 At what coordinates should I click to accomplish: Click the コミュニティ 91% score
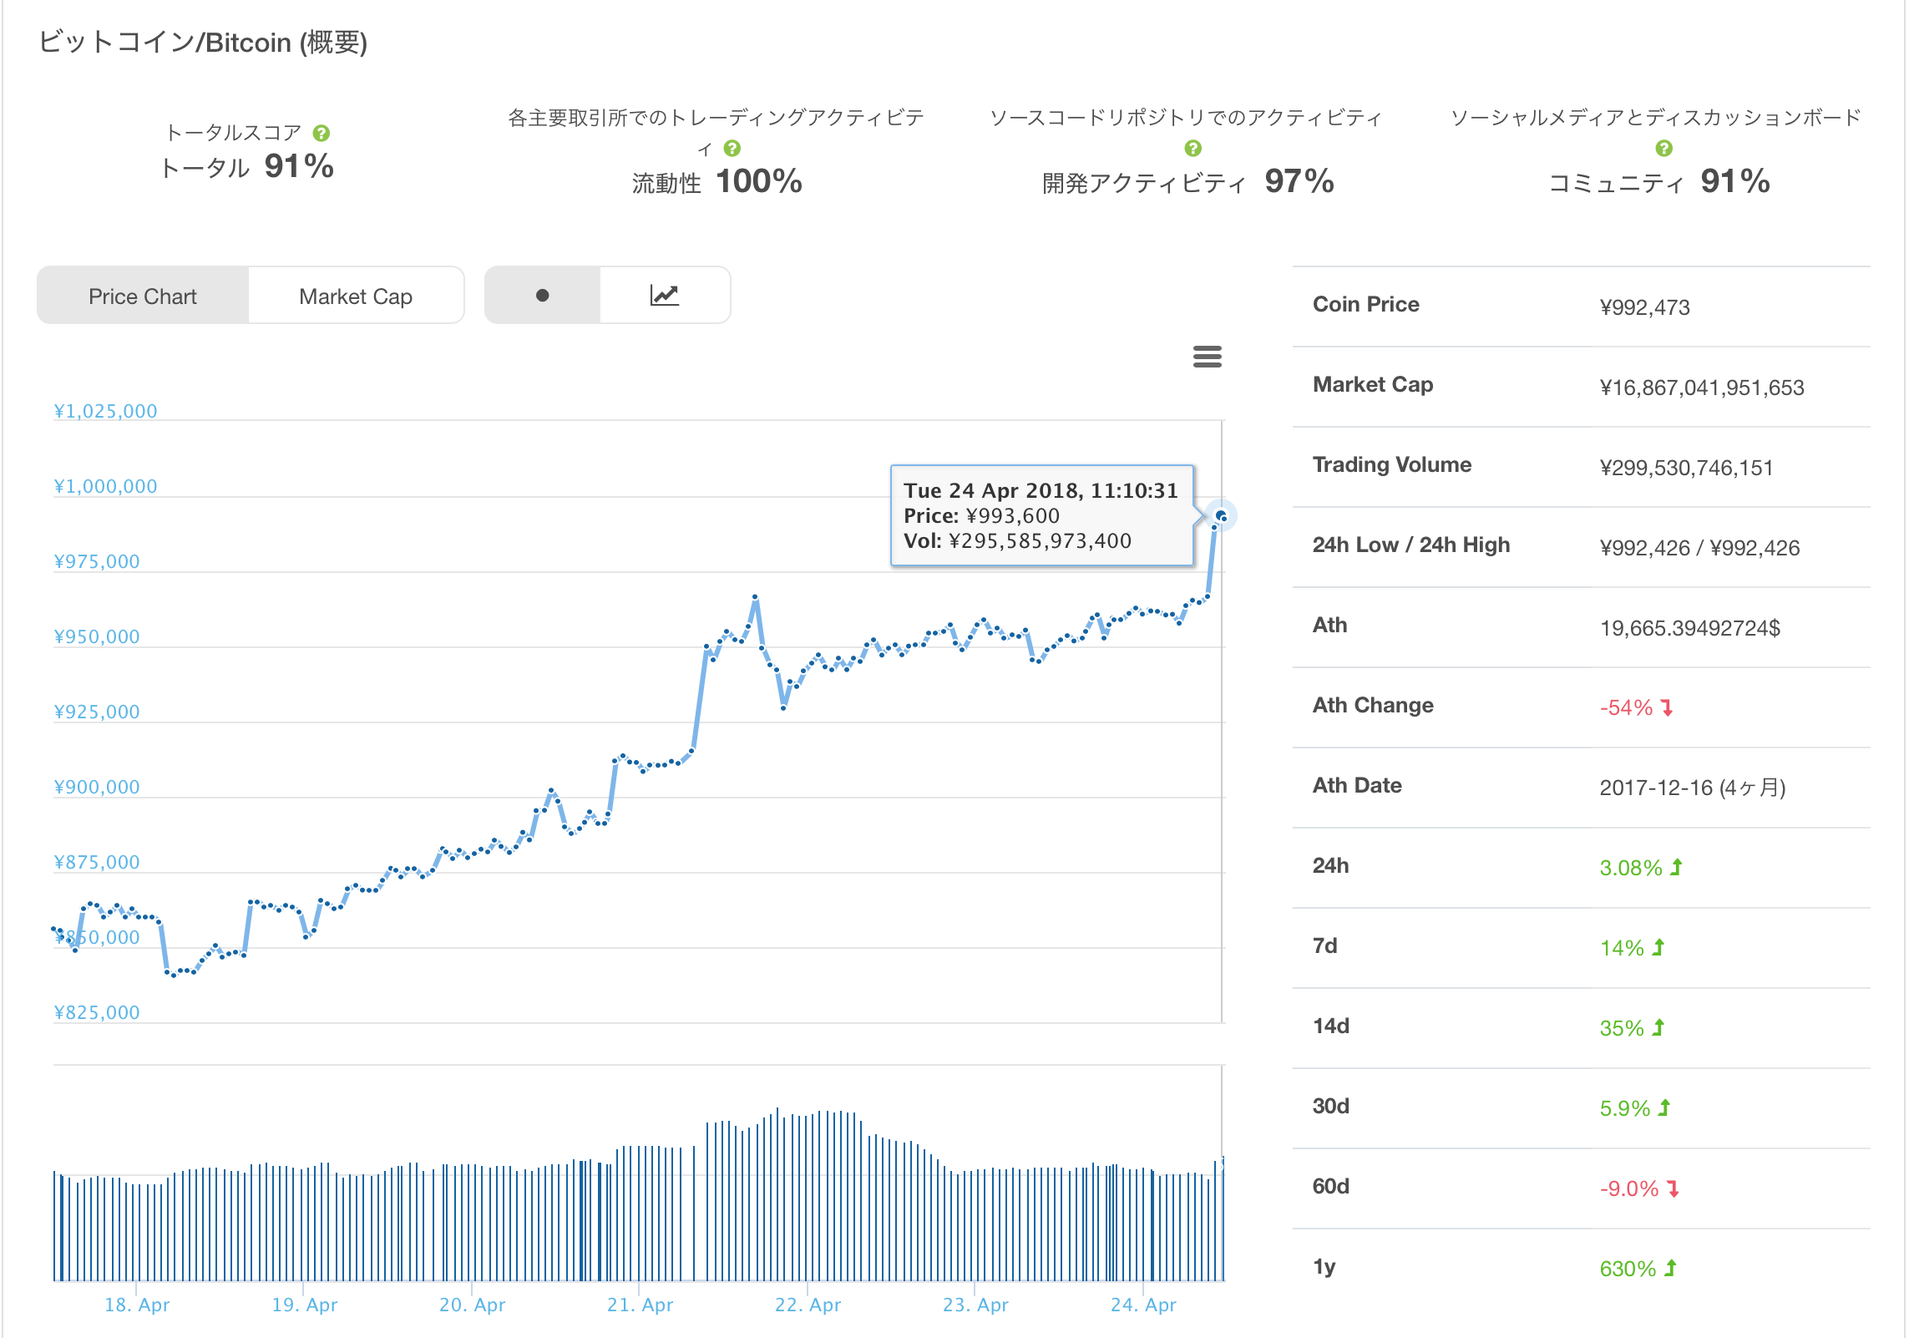point(1659,182)
